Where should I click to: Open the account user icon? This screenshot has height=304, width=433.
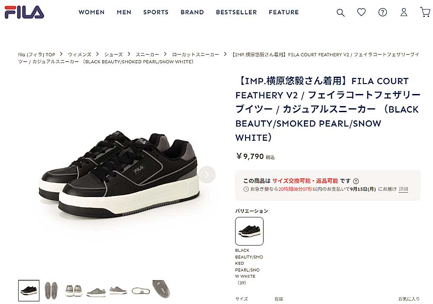[x=404, y=12]
